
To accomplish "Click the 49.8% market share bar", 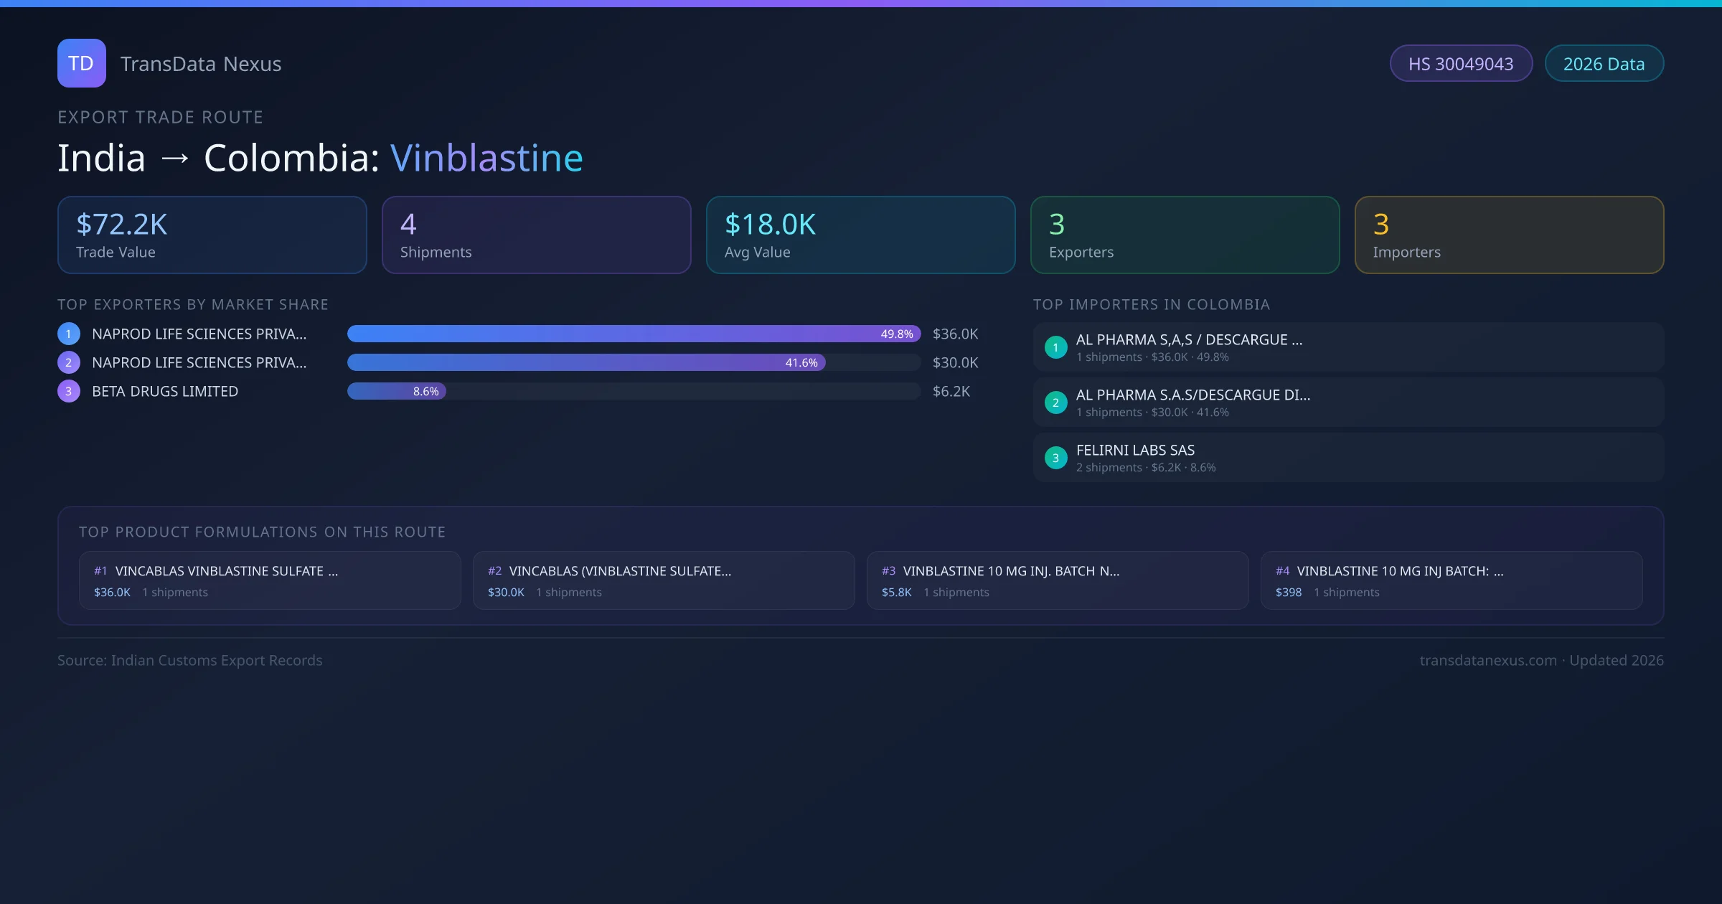I will [634, 334].
